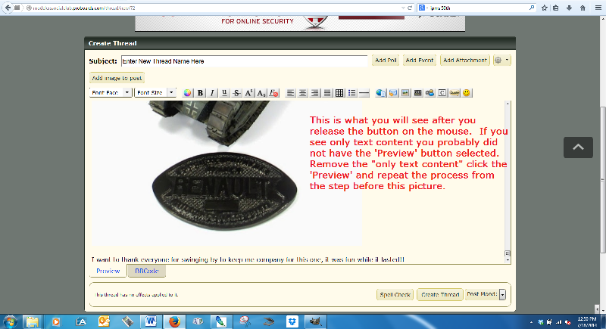Screen dimensions: 606x329
Task: Insert a hyperlink with globe icon
Action: tap(381, 93)
